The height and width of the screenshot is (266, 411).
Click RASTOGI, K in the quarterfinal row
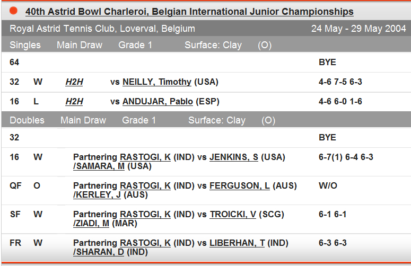click(145, 186)
